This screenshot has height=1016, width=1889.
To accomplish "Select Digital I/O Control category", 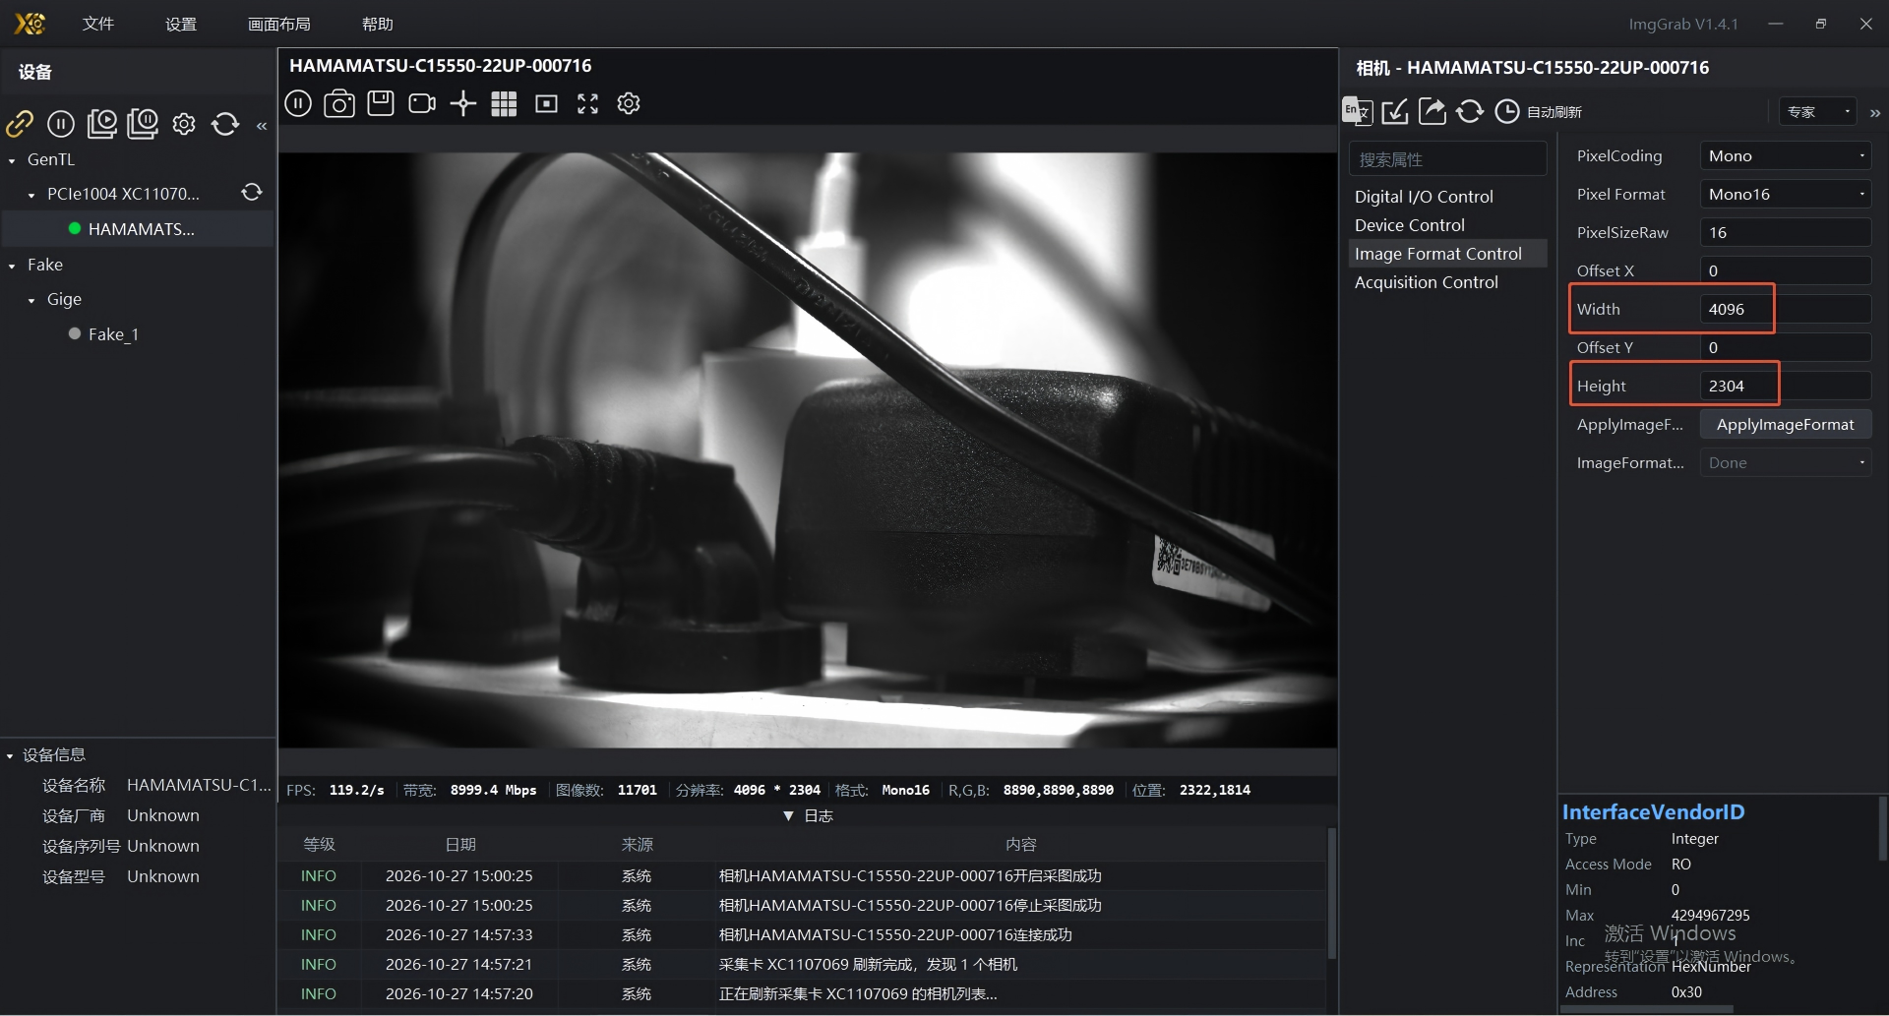I will [x=1447, y=197].
